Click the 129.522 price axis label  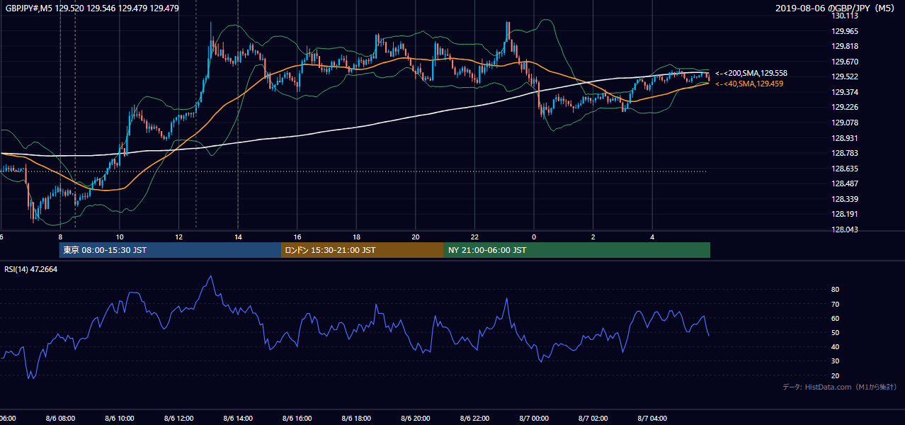(846, 76)
